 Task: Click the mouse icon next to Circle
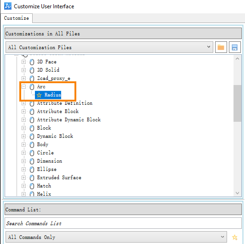32,153
